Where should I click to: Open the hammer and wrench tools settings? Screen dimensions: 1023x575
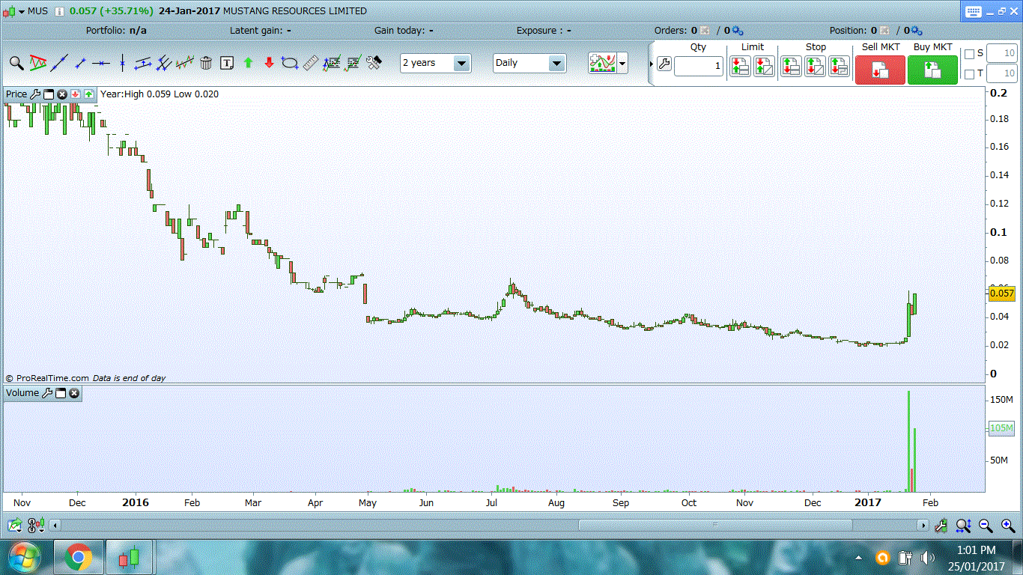coord(374,63)
